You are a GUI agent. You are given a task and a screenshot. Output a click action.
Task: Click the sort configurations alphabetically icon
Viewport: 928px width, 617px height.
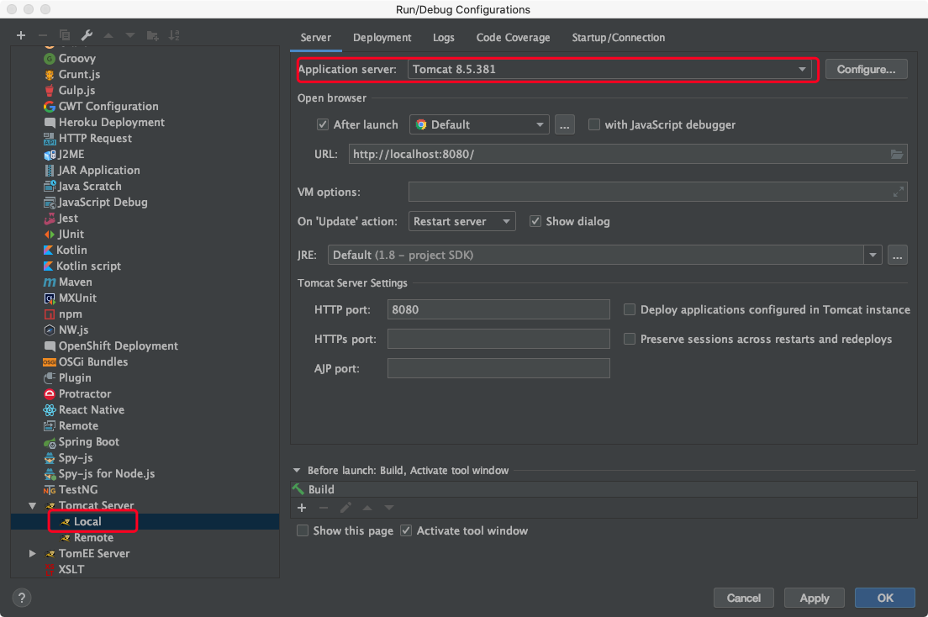click(x=174, y=35)
